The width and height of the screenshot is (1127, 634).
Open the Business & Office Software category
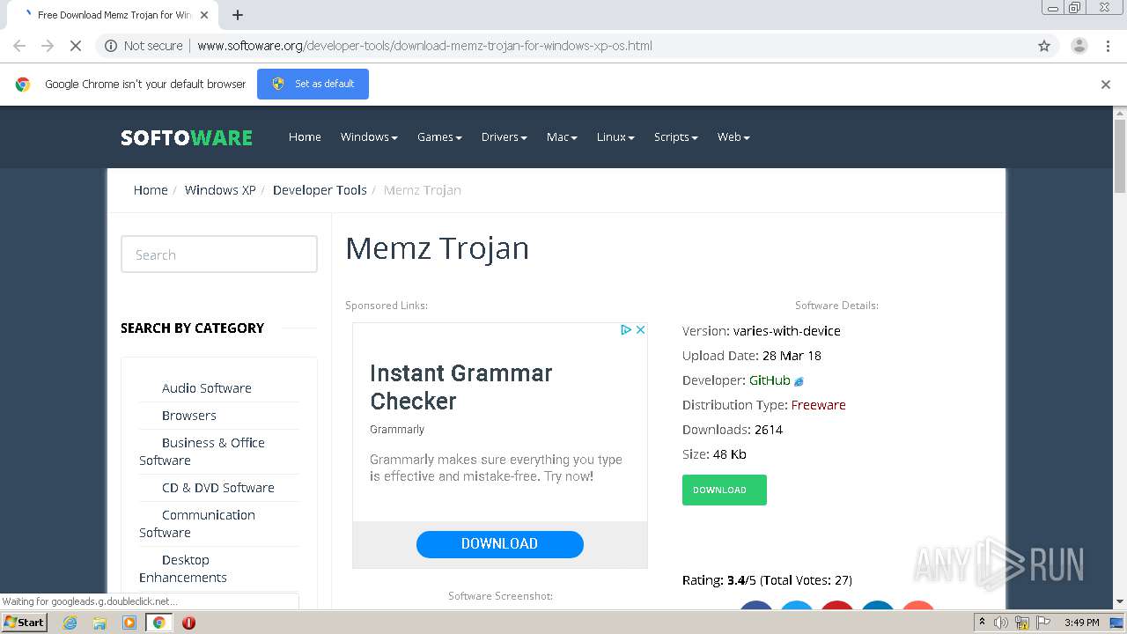203,451
